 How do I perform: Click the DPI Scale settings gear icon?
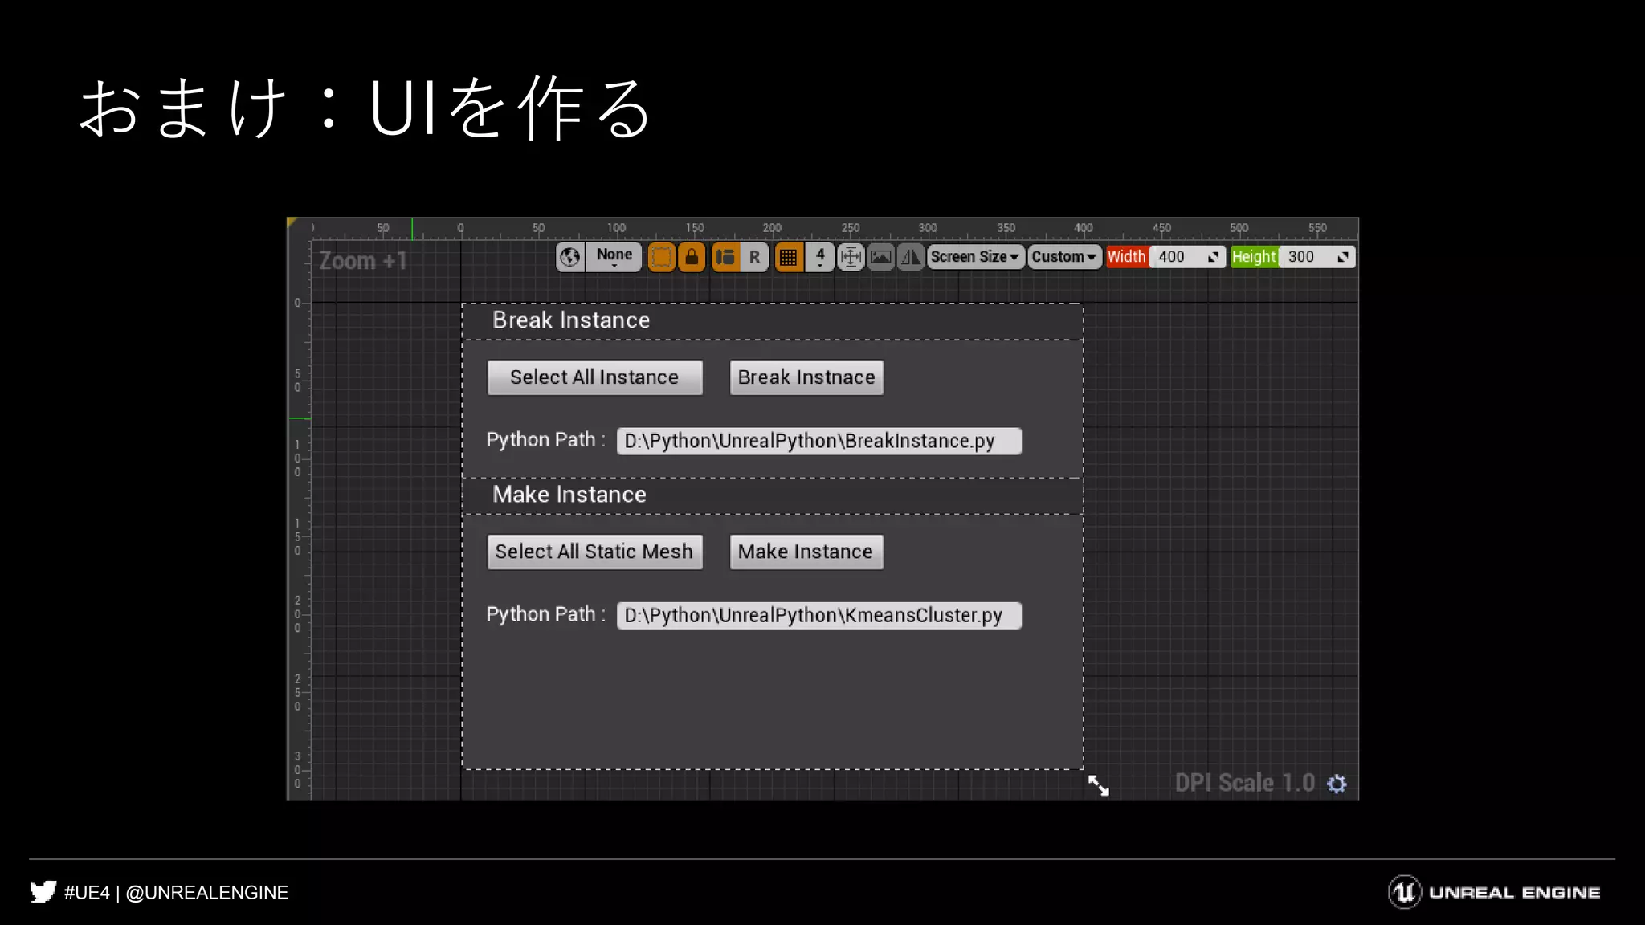[x=1337, y=784]
